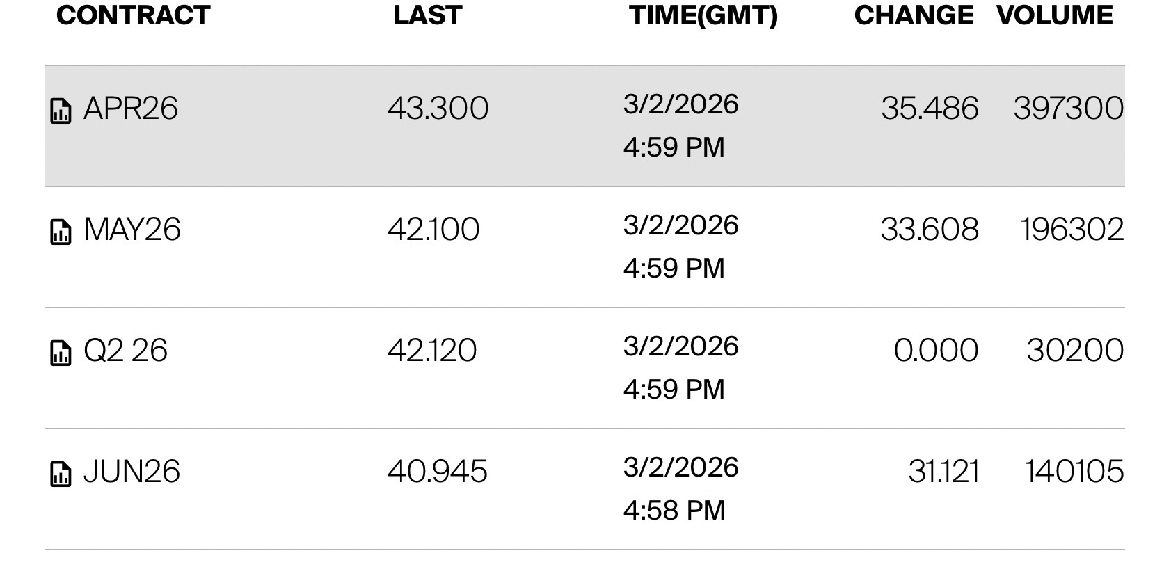Image resolution: width=1171 pixels, height=576 pixels.
Task: Select the Q2 26 contract name
Action: tap(125, 351)
